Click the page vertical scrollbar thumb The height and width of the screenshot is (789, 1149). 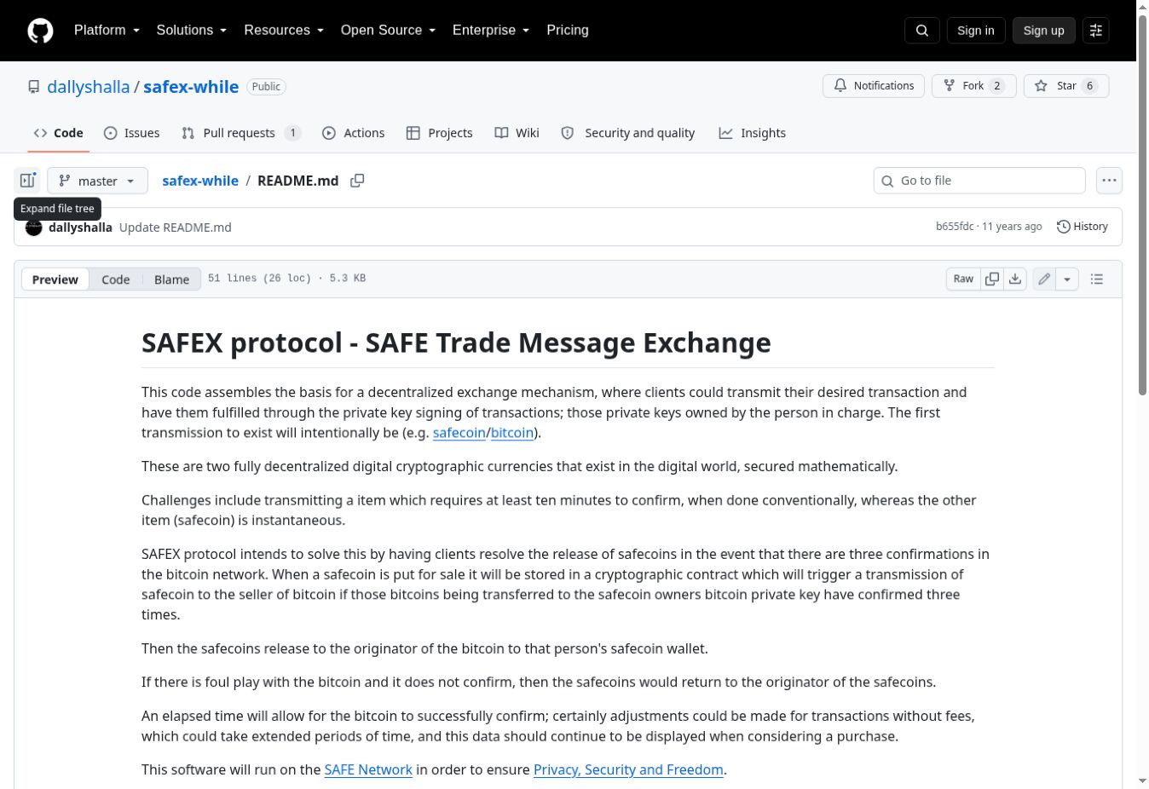(1142, 204)
